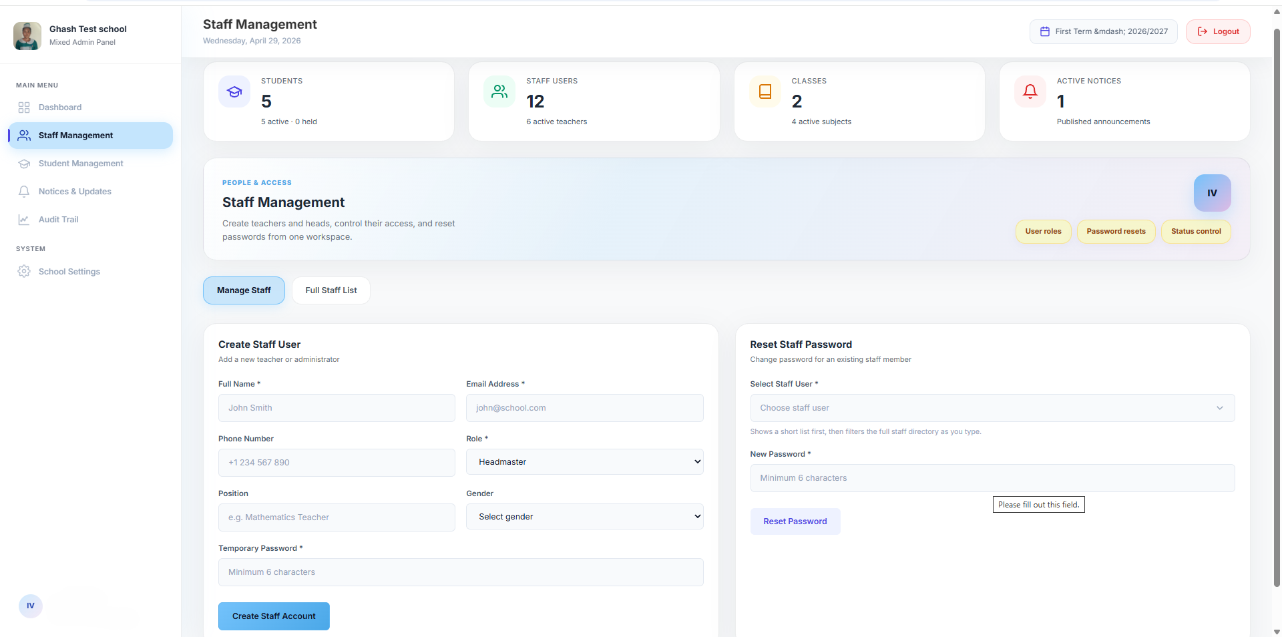Click the Staff Management people icon in sidebar

point(24,136)
